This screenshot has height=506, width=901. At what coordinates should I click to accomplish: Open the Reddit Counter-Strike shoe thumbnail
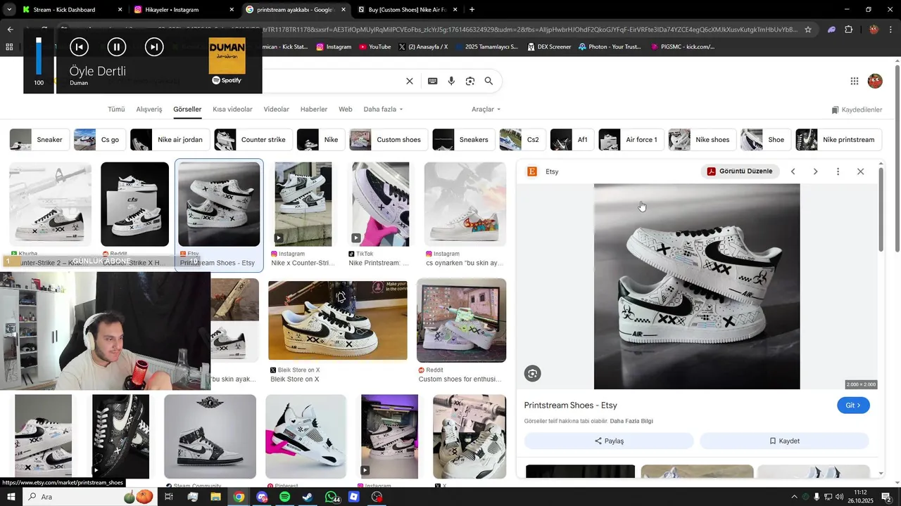[134, 205]
